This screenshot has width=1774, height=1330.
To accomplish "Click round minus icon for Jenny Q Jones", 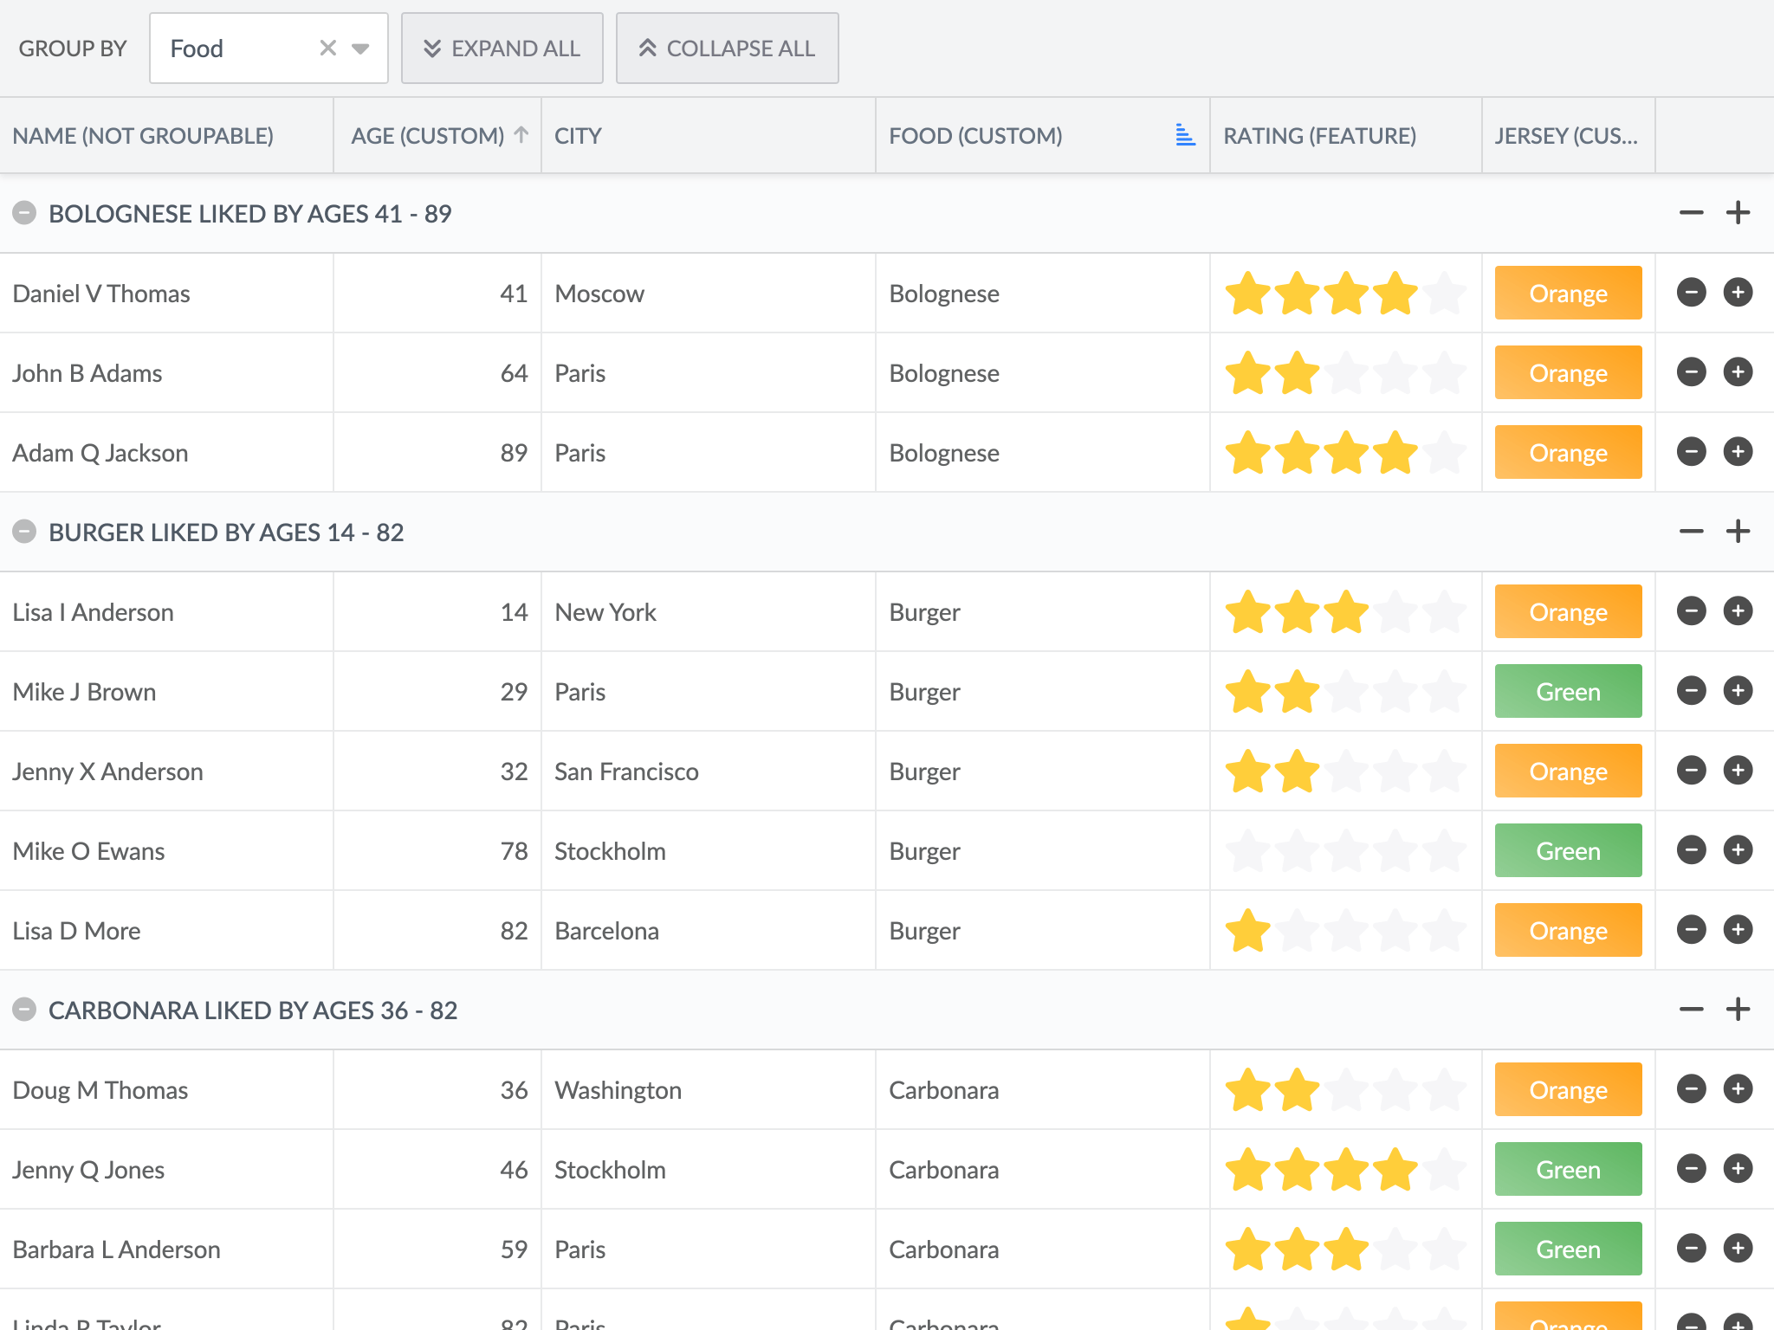I will (1691, 1169).
